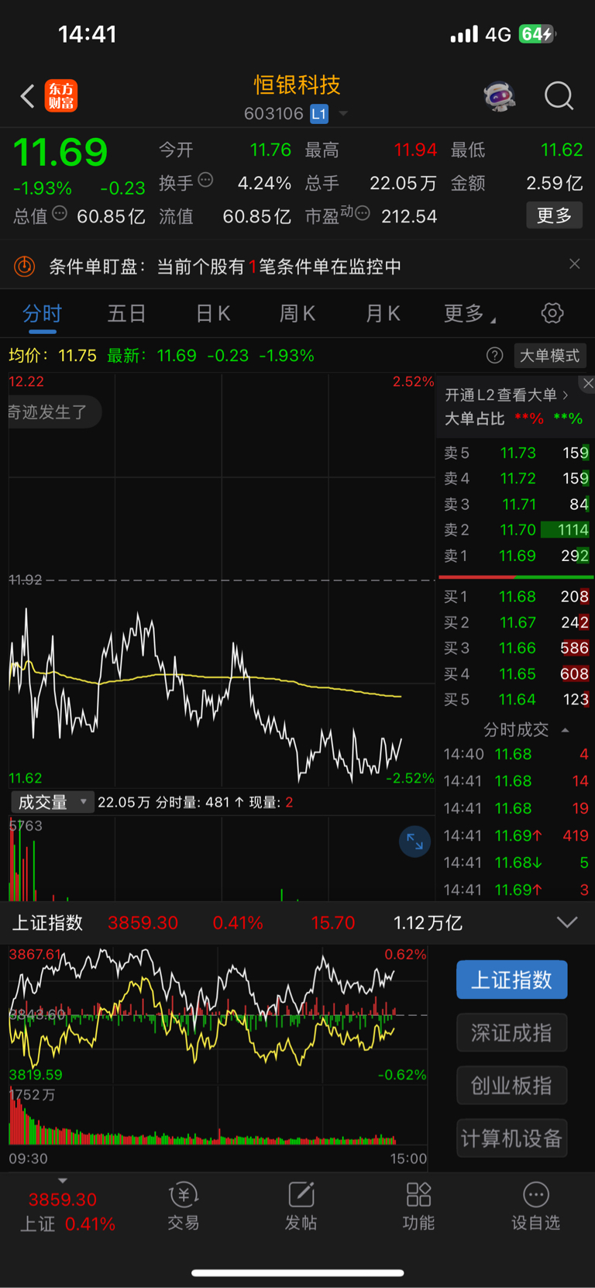
Task: Tap the back arrow icon
Action: 28,96
